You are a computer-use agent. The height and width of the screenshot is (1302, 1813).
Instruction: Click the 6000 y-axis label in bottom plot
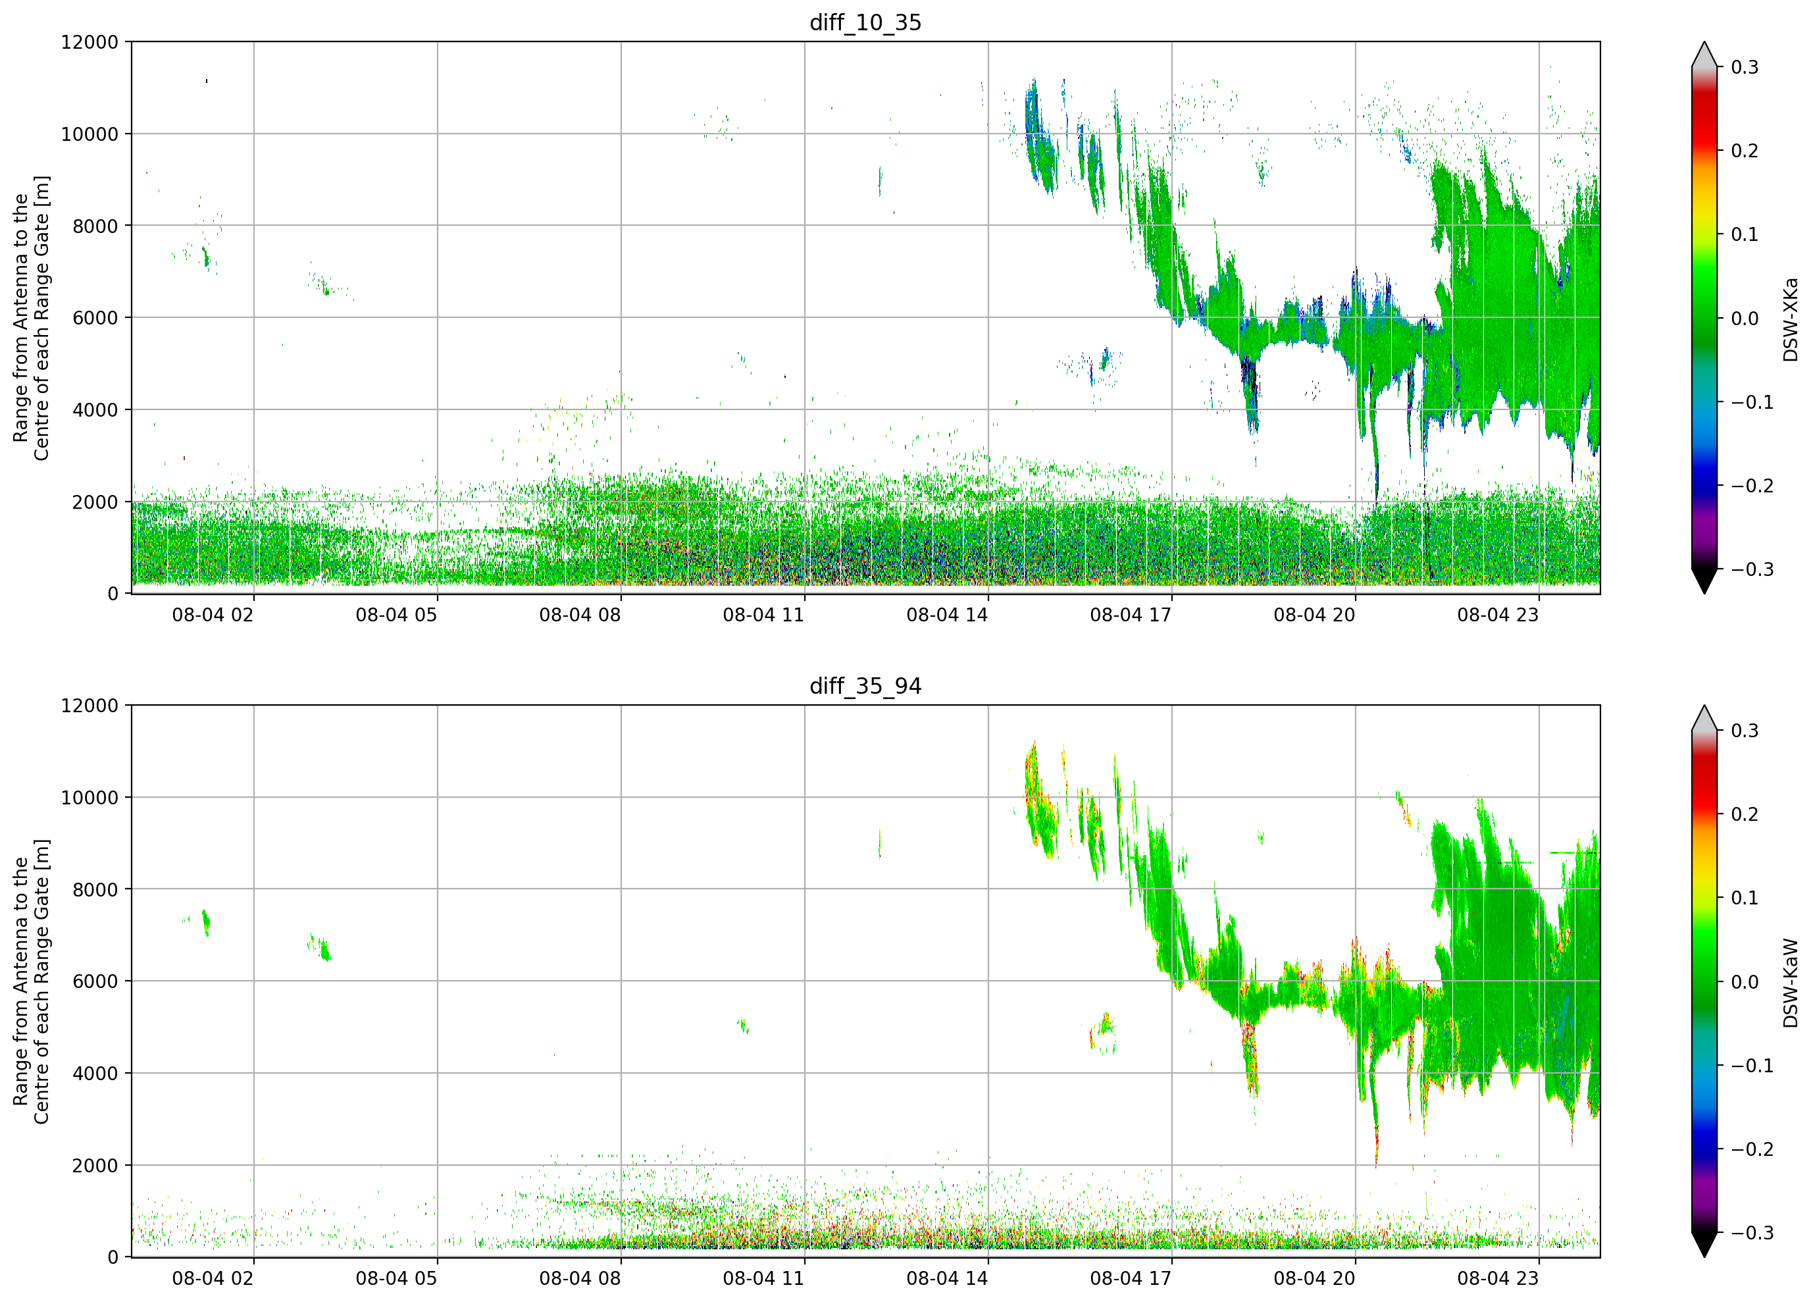tap(95, 982)
